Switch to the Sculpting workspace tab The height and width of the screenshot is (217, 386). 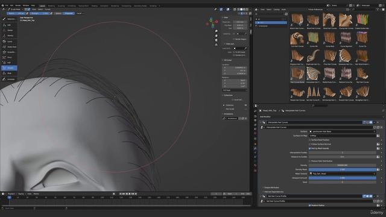pyautogui.click(x=62, y=5)
